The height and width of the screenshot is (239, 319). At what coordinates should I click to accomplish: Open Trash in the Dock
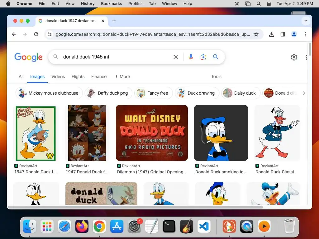[x=289, y=226]
